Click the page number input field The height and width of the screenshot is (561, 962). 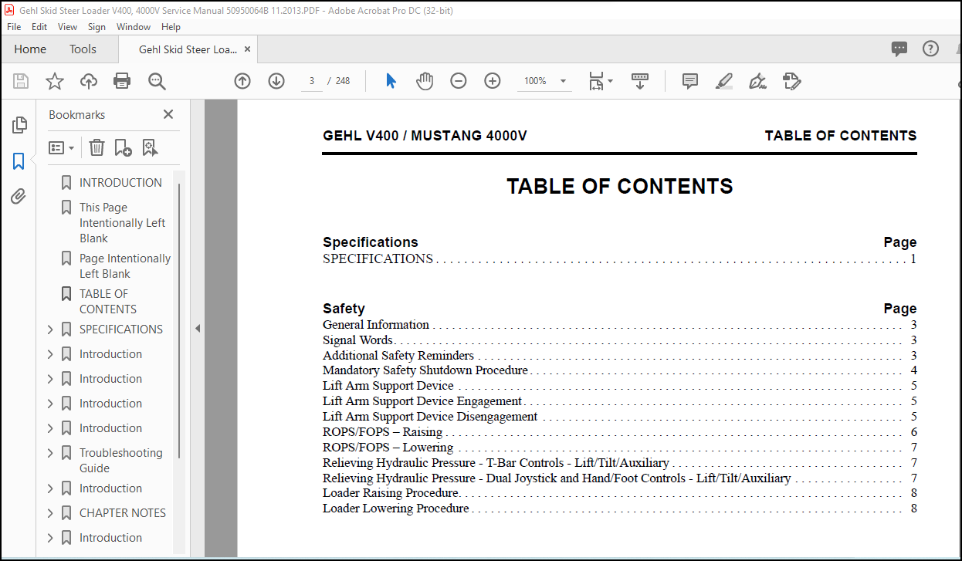click(x=312, y=81)
